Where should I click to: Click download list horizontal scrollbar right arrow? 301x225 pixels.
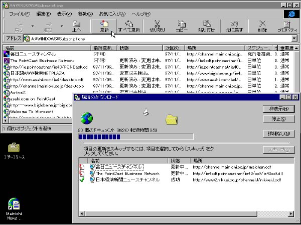point(291,214)
